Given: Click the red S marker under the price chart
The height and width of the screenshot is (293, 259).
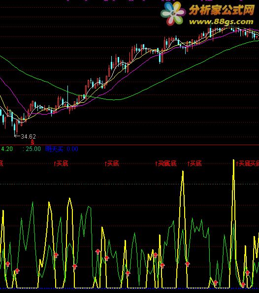Looking at the screenshot, I should click(32, 143).
